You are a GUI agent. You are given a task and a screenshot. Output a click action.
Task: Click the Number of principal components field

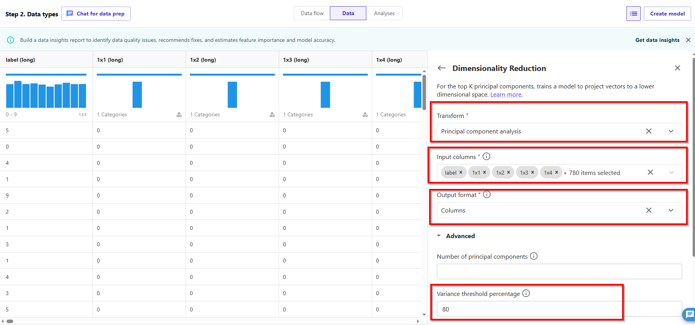click(559, 271)
